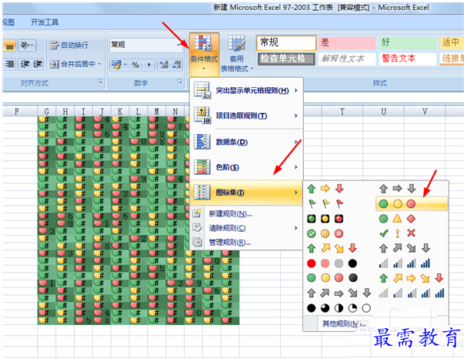Image resolution: width=467 pixels, height=362 pixels.
Task: Open text orientation button
Action: (27, 45)
